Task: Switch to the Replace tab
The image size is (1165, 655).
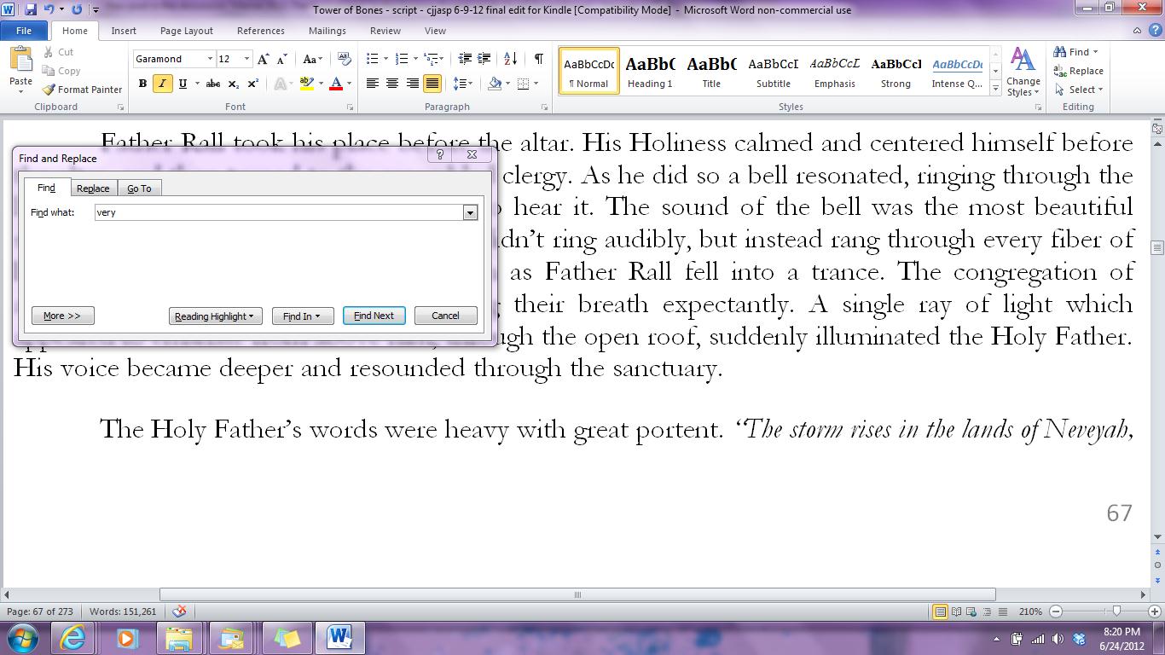Action: 93,188
